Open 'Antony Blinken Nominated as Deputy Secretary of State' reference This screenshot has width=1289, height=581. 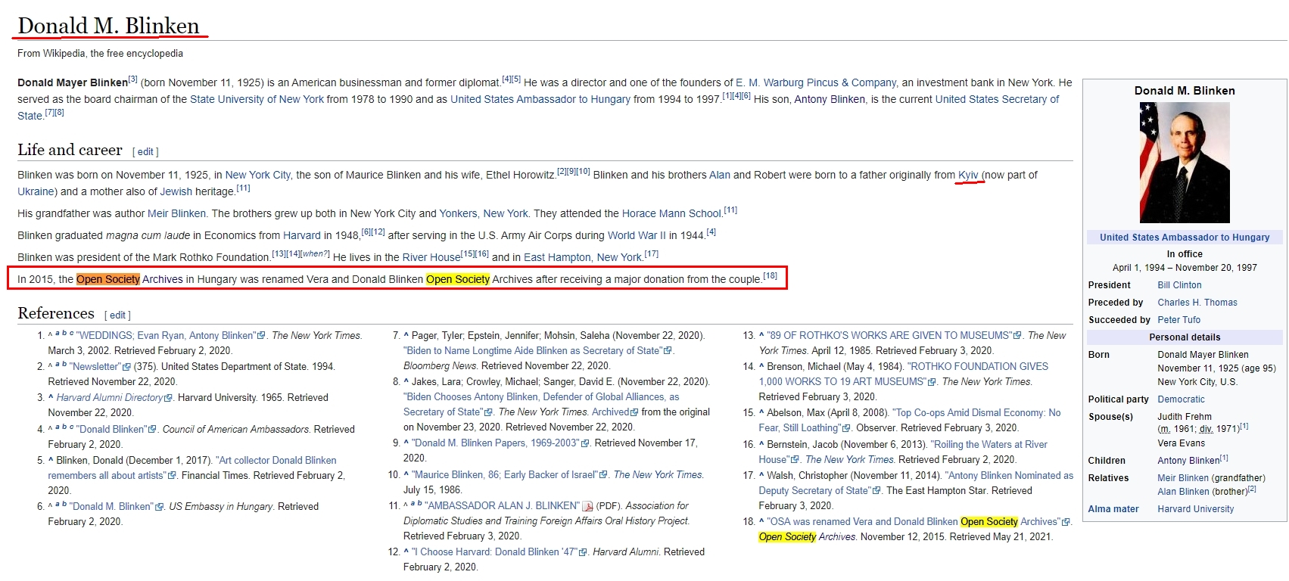pyautogui.click(x=916, y=483)
